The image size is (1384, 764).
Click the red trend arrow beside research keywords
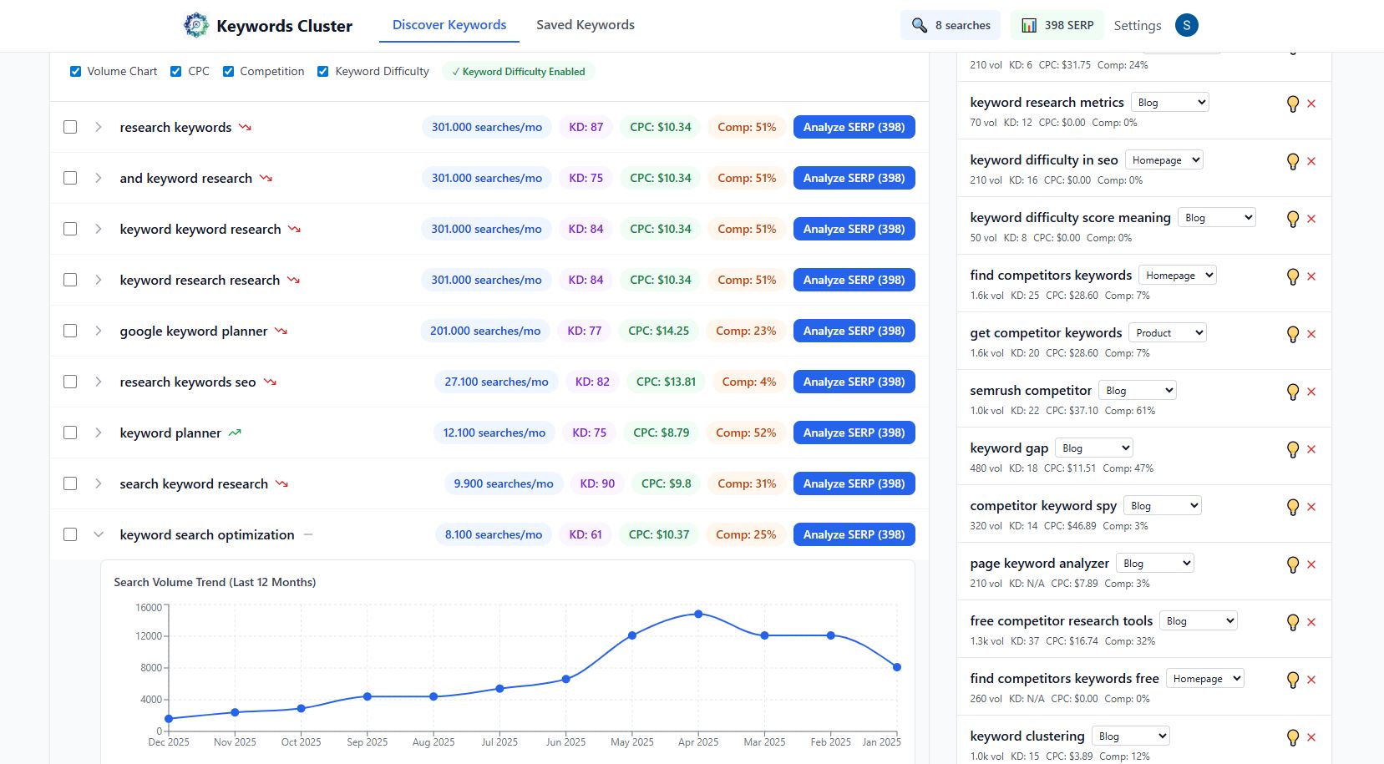pyautogui.click(x=245, y=126)
